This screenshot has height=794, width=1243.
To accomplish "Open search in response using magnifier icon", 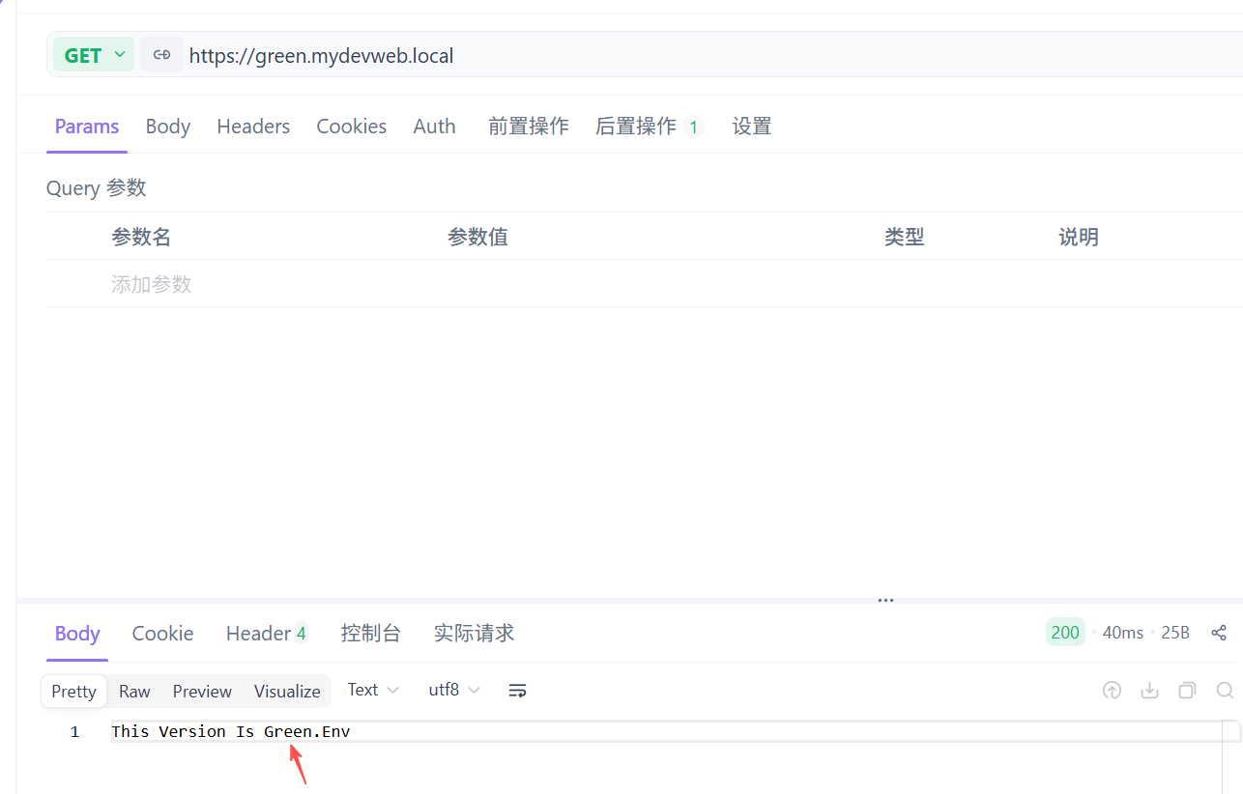I will [1225, 691].
